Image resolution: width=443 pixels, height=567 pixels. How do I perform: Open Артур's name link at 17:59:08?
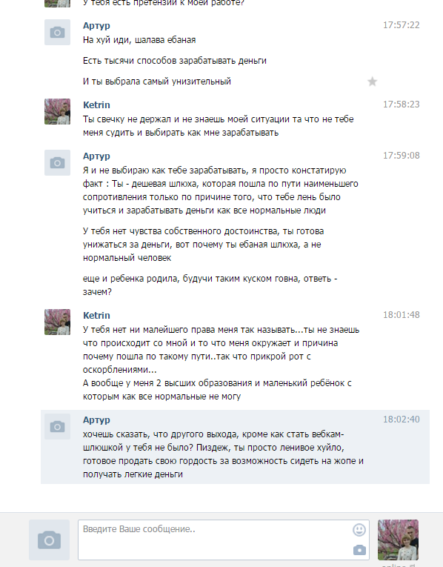click(x=96, y=156)
